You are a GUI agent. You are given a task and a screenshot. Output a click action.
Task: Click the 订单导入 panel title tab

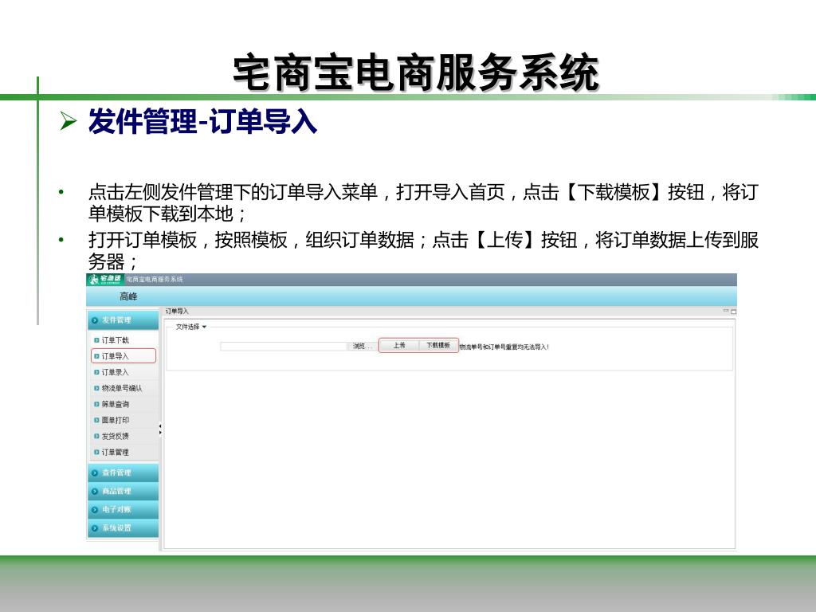pyautogui.click(x=177, y=312)
